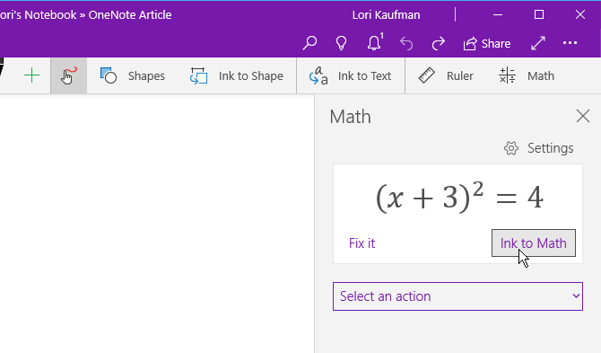This screenshot has height=353, width=601.
Task: Add a new pen with plus icon
Action: [x=31, y=75]
